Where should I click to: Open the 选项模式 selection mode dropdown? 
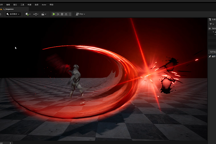pyautogui.click(x=13, y=14)
